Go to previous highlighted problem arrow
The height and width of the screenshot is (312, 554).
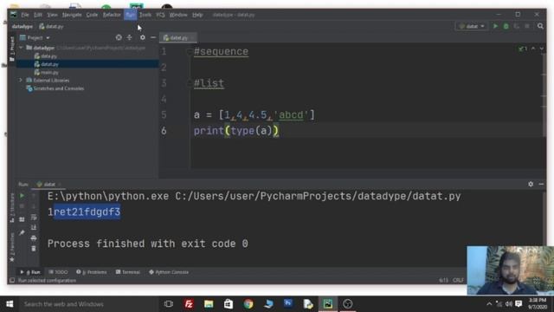pyautogui.click(x=533, y=49)
